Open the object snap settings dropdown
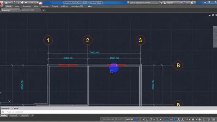Image resolution: width=217 pixels, height=122 pixels. coord(171,119)
